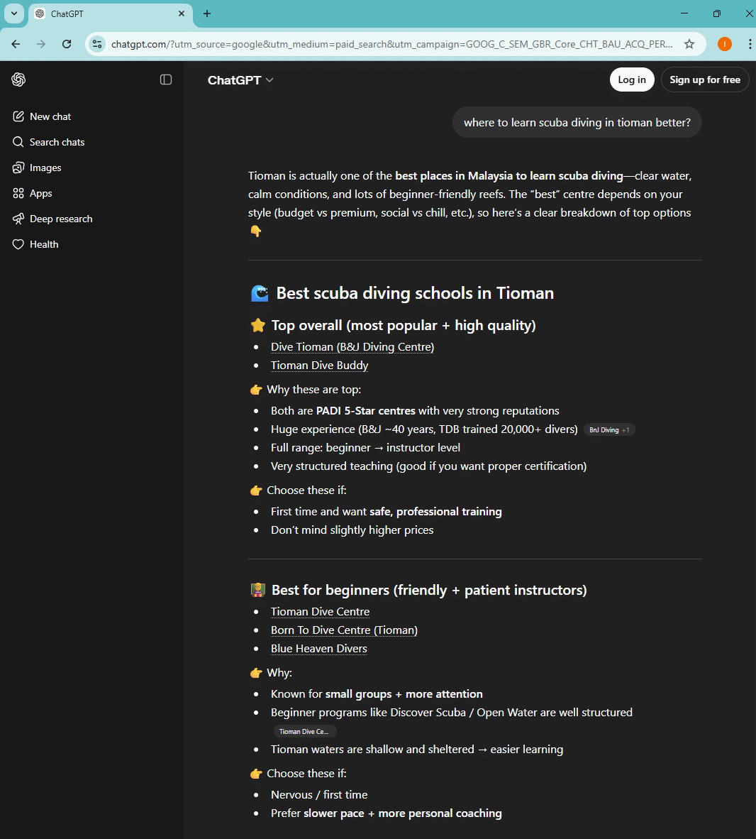Image resolution: width=756 pixels, height=839 pixels.
Task: Open the browser three-dot menu
Action: click(750, 44)
